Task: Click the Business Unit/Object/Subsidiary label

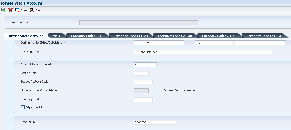Action: pyautogui.click(x=41, y=42)
